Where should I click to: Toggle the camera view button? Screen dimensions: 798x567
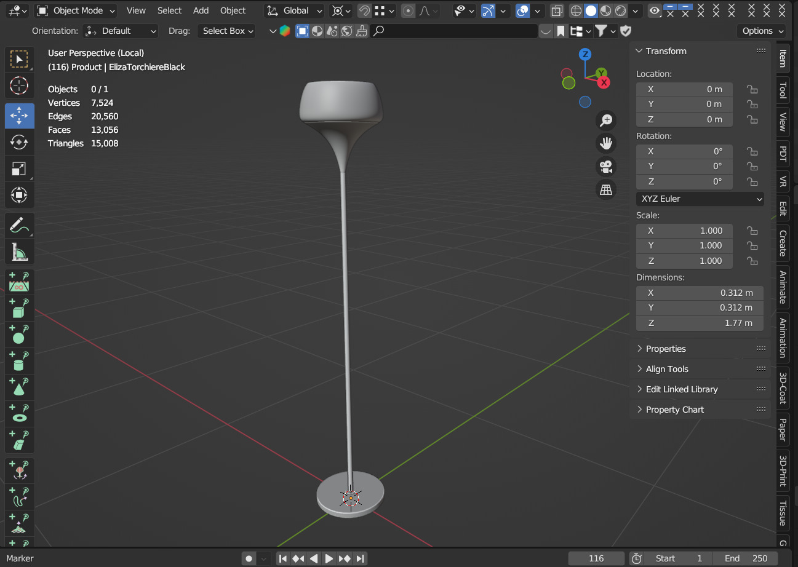607,167
